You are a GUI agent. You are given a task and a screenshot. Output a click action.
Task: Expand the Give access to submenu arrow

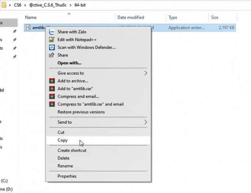point(146,73)
